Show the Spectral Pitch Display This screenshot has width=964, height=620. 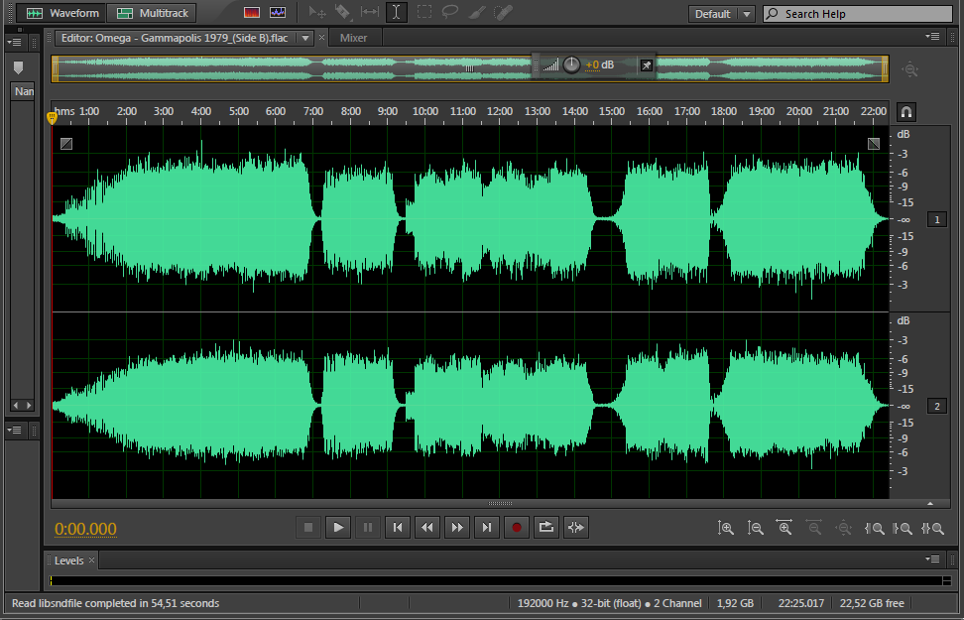278,12
